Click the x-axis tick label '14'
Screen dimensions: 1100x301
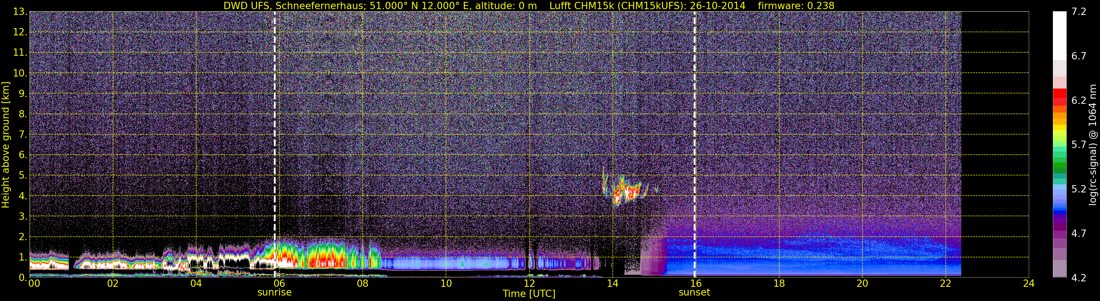(612, 284)
